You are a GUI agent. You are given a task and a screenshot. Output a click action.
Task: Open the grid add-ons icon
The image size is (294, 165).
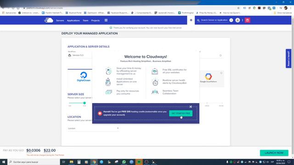pos(106,20)
